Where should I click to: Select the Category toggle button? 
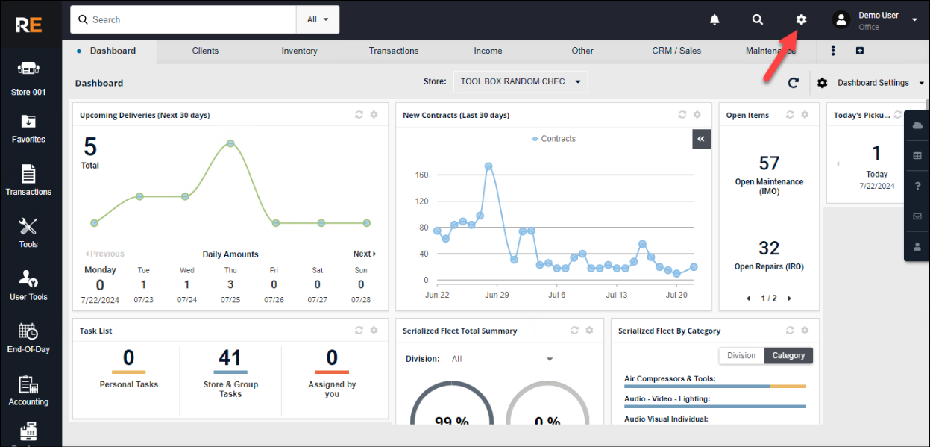tap(788, 356)
